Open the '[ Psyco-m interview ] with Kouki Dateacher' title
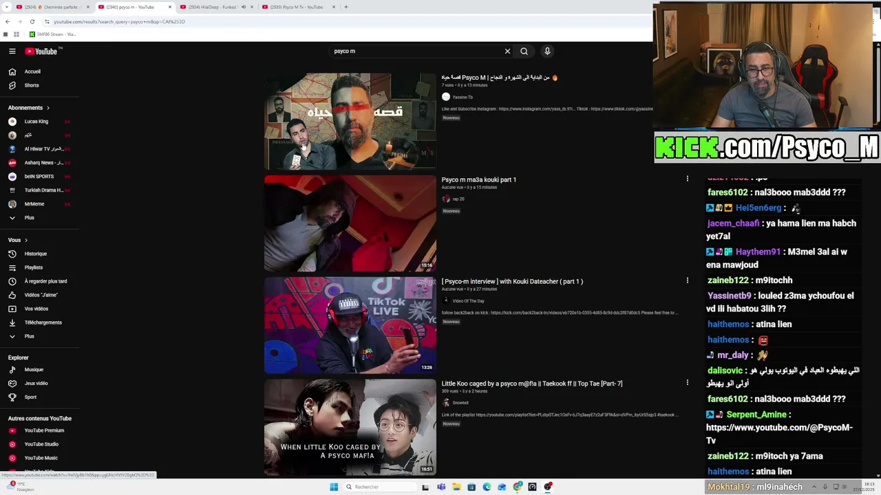 (x=512, y=281)
